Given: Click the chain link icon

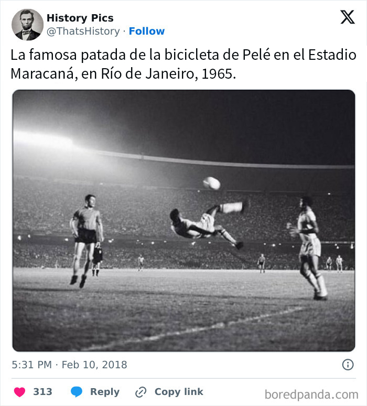Looking at the screenshot, I should coord(141,392).
